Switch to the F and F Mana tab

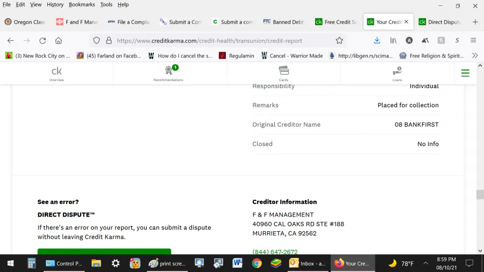[77, 22]
